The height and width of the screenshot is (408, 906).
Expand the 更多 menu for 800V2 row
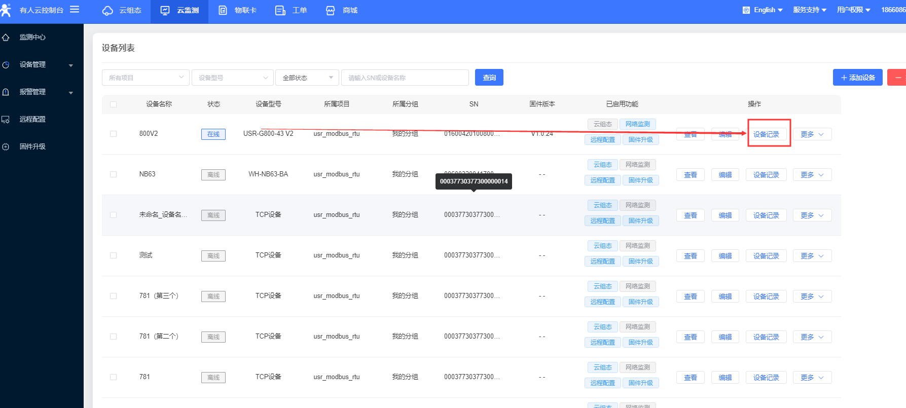pyautogui.click(x=812, y=134)
